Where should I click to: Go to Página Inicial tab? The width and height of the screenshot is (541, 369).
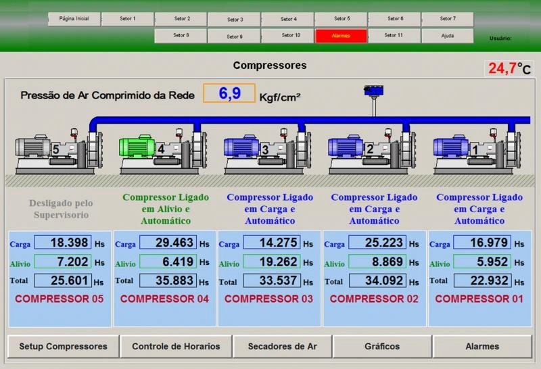click(74, 19)
